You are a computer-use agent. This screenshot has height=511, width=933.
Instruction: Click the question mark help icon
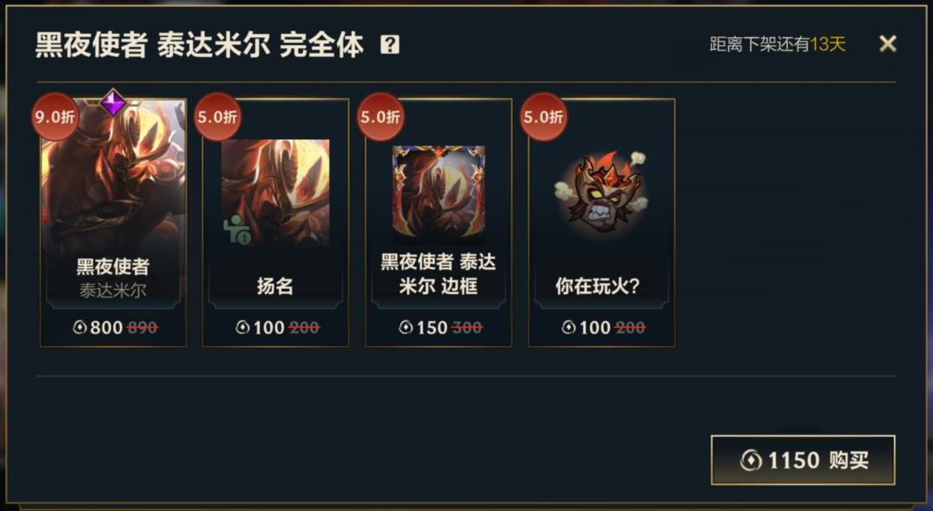[390, 45]
